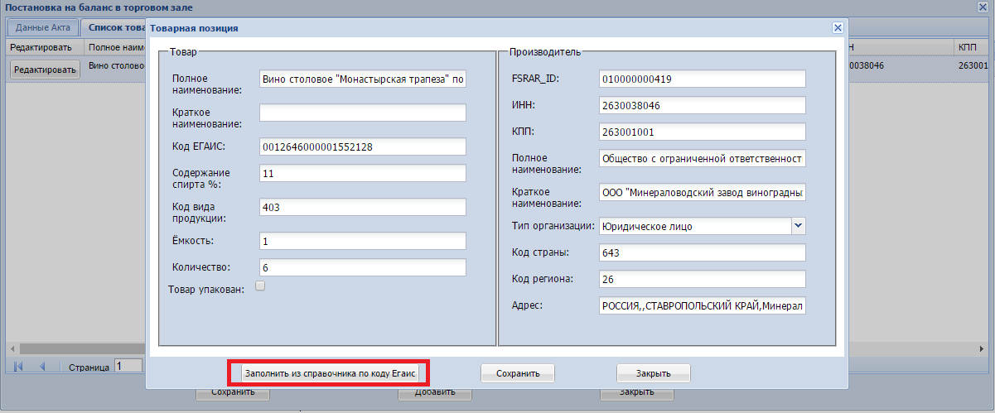Click the Страница page number box
995x413 pixels.
(128, 366)
